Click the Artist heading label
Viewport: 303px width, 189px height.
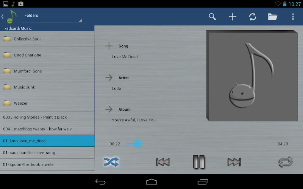pos(123,78)
